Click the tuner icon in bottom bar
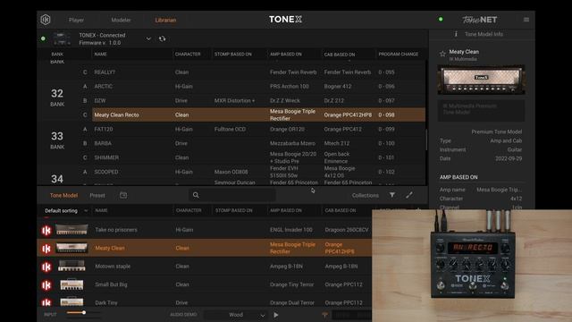Image resolution: width=572 pixels, height=322 pixels. point(324,315)
